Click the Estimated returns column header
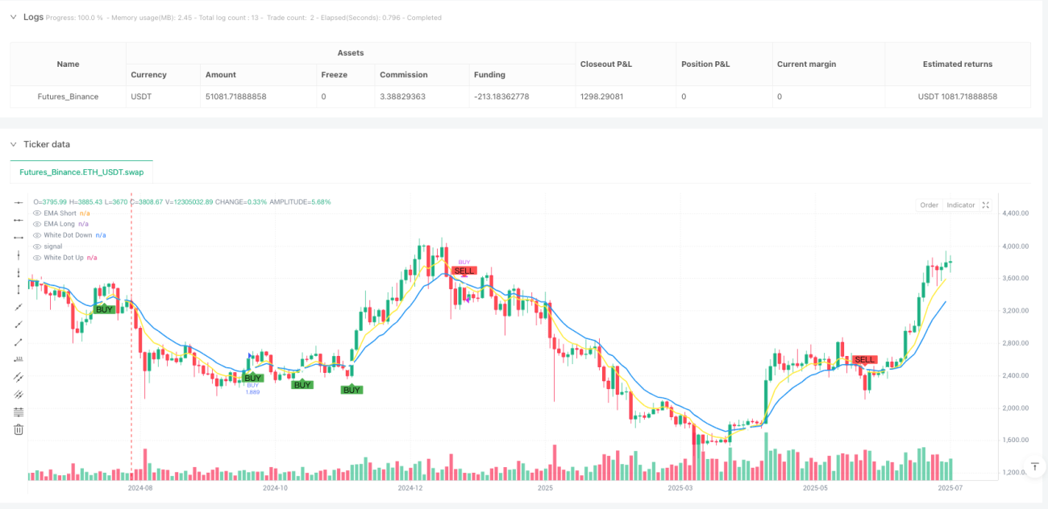The width and height of the screenshot is (1048, 509). [x=958, y=64]
